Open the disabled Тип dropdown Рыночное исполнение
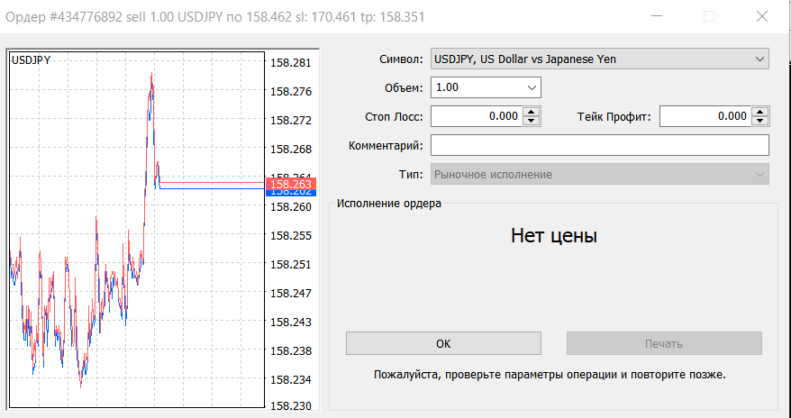Image resolution: width=791 pixels, height=418 pixels. (x=600, y=175)
